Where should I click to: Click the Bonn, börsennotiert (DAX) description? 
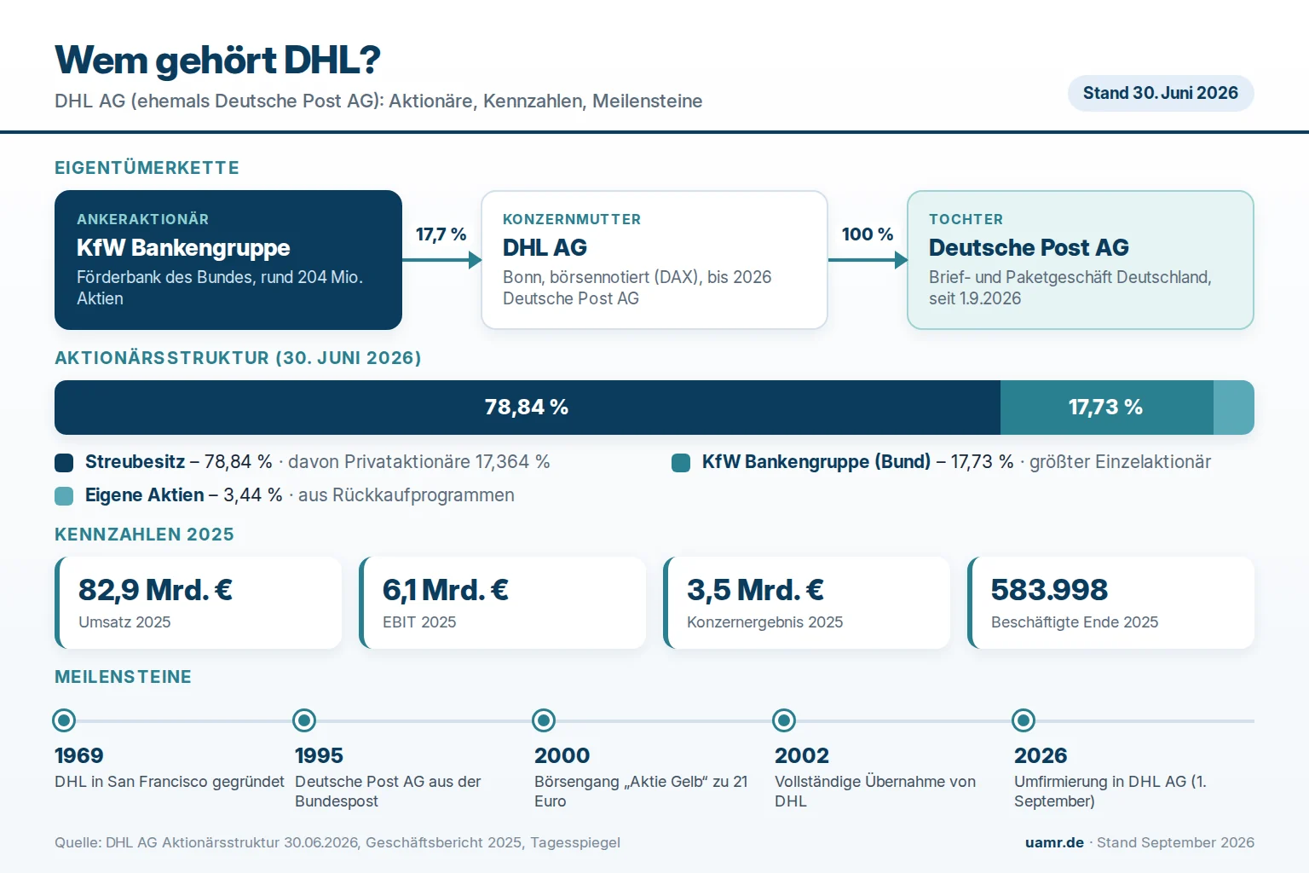point(637,288)
